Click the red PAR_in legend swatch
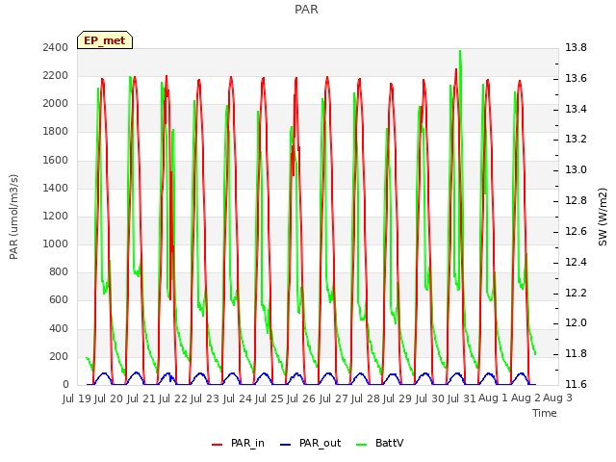 pyautogui.click(x=218, y=445)
